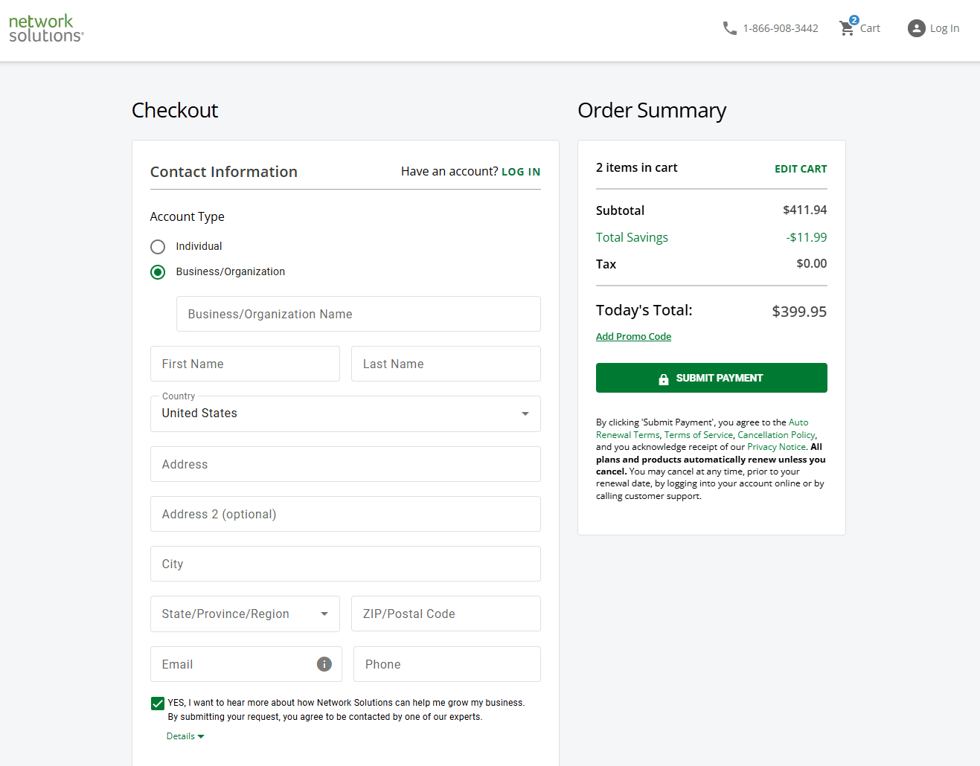Click Add Promo Code link

click(x=633, y=337)
